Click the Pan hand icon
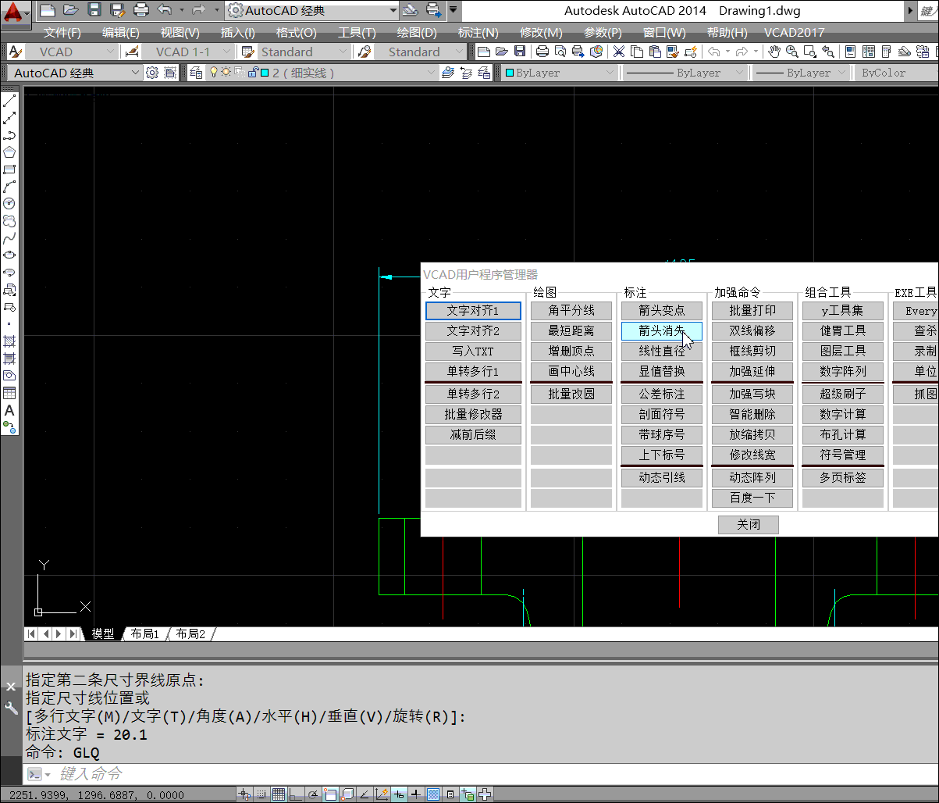This screenshot has height=803, width=939. click(x=774, y=52)
